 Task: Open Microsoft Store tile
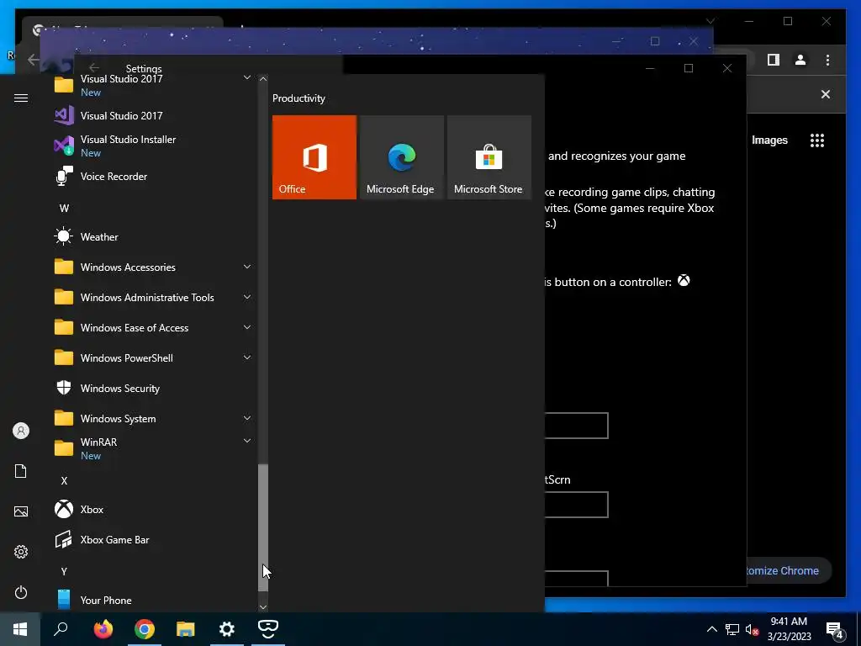(x=489, y=157)
